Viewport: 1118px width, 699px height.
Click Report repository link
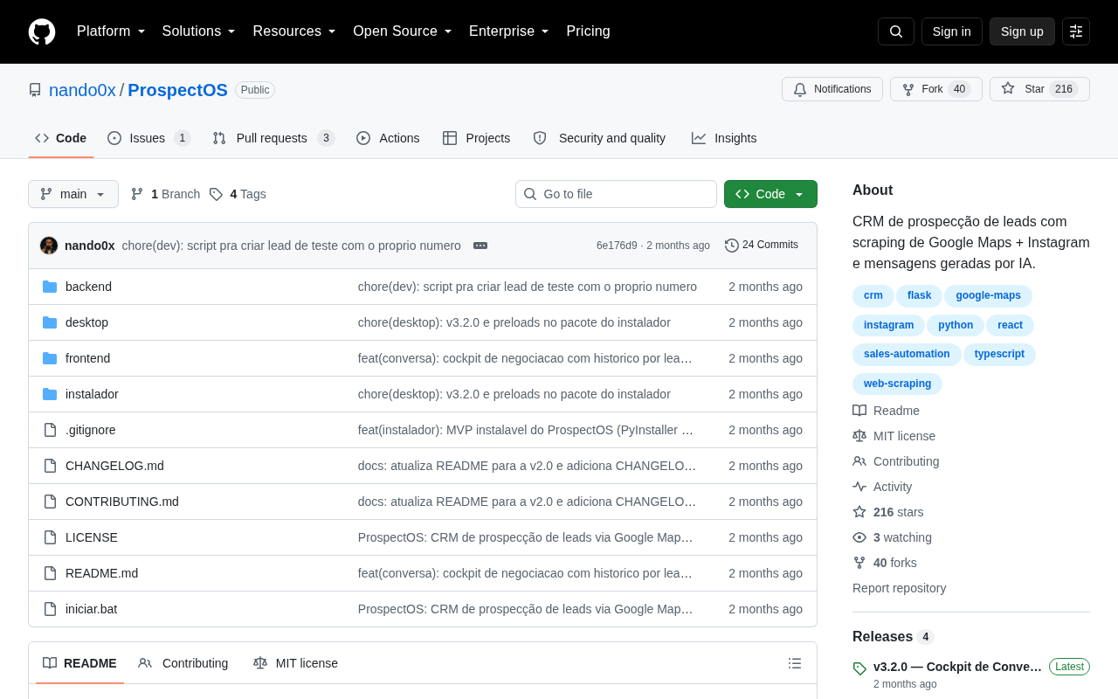click(899, 588)
